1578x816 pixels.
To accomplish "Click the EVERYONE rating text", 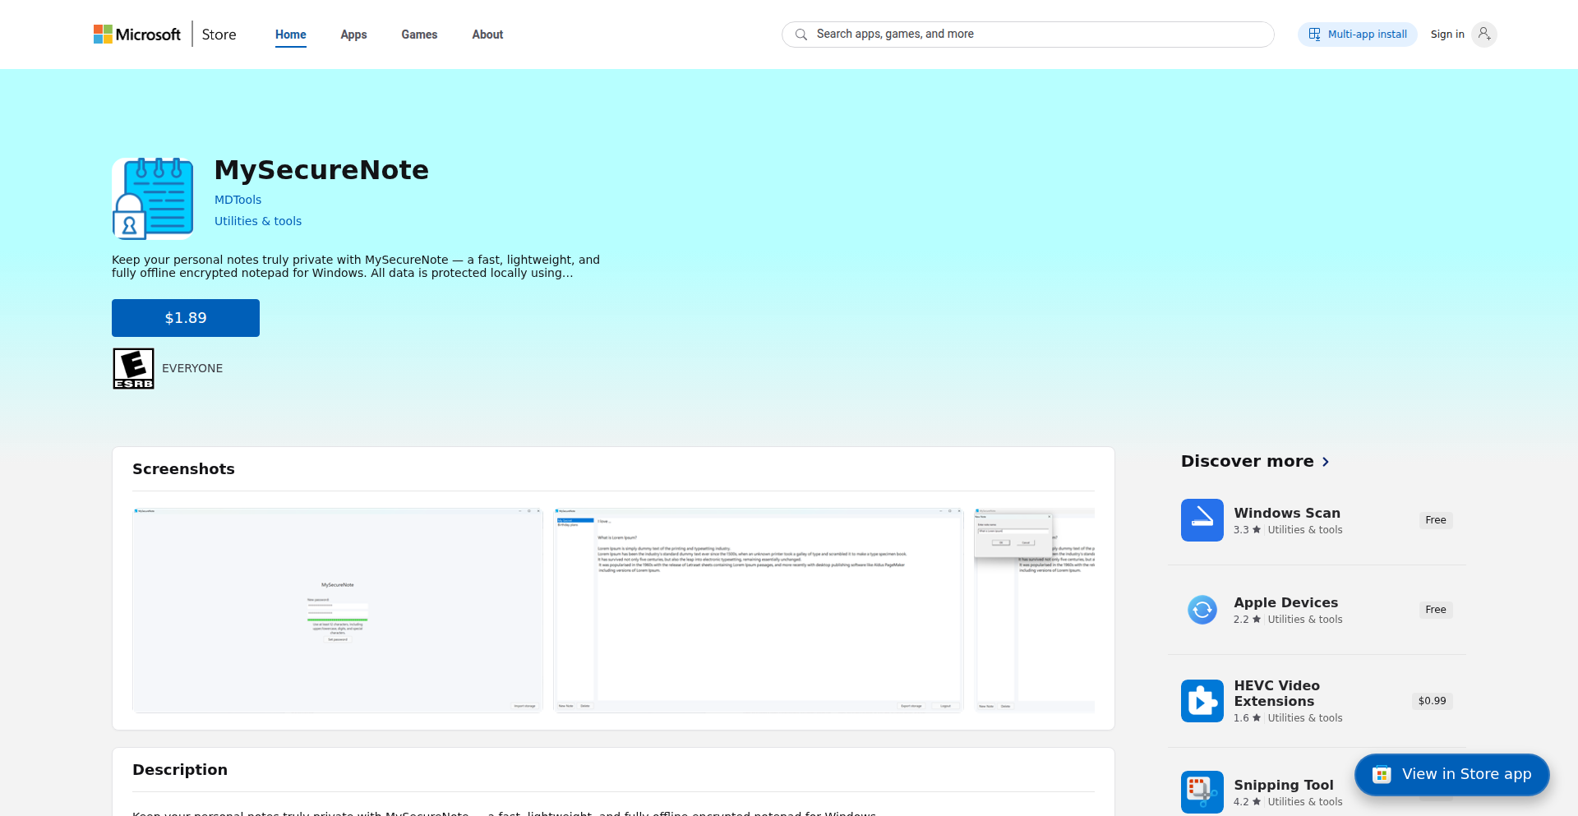I will point(192,368).
